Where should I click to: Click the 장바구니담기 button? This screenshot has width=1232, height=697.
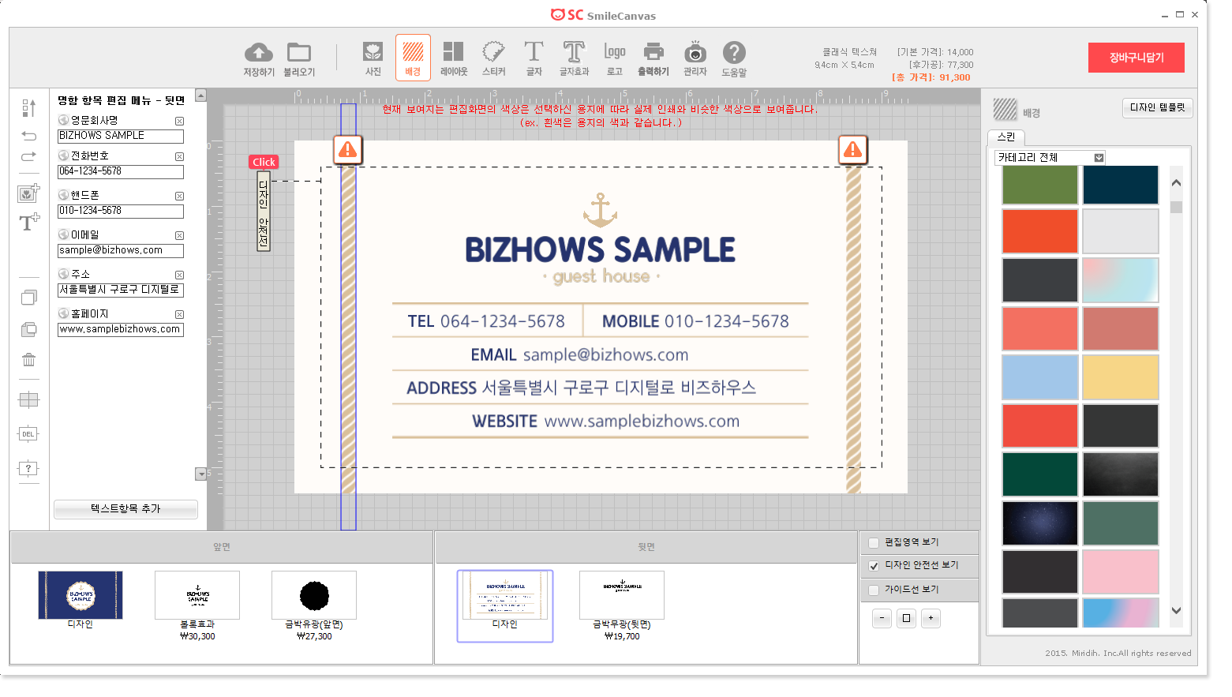[1137, 58]
